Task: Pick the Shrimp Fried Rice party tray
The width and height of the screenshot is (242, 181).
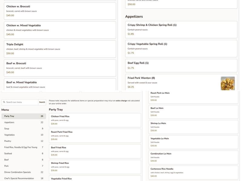Action: 95,167
